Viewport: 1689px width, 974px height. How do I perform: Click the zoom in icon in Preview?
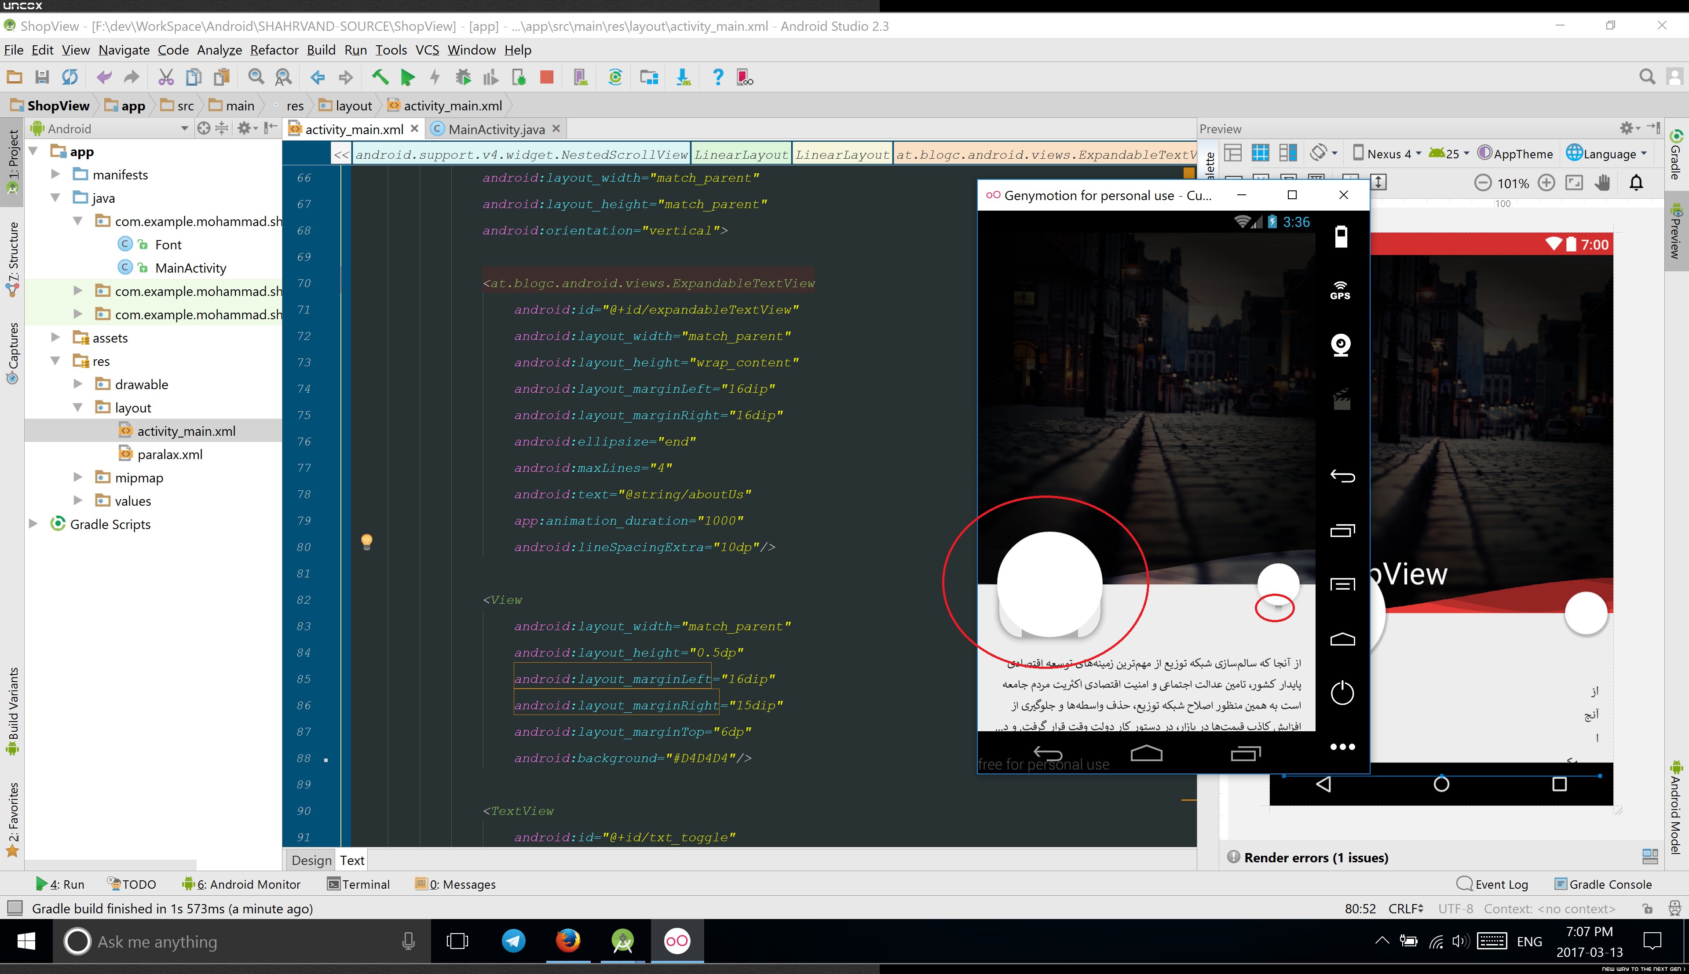coord(1546,182)
